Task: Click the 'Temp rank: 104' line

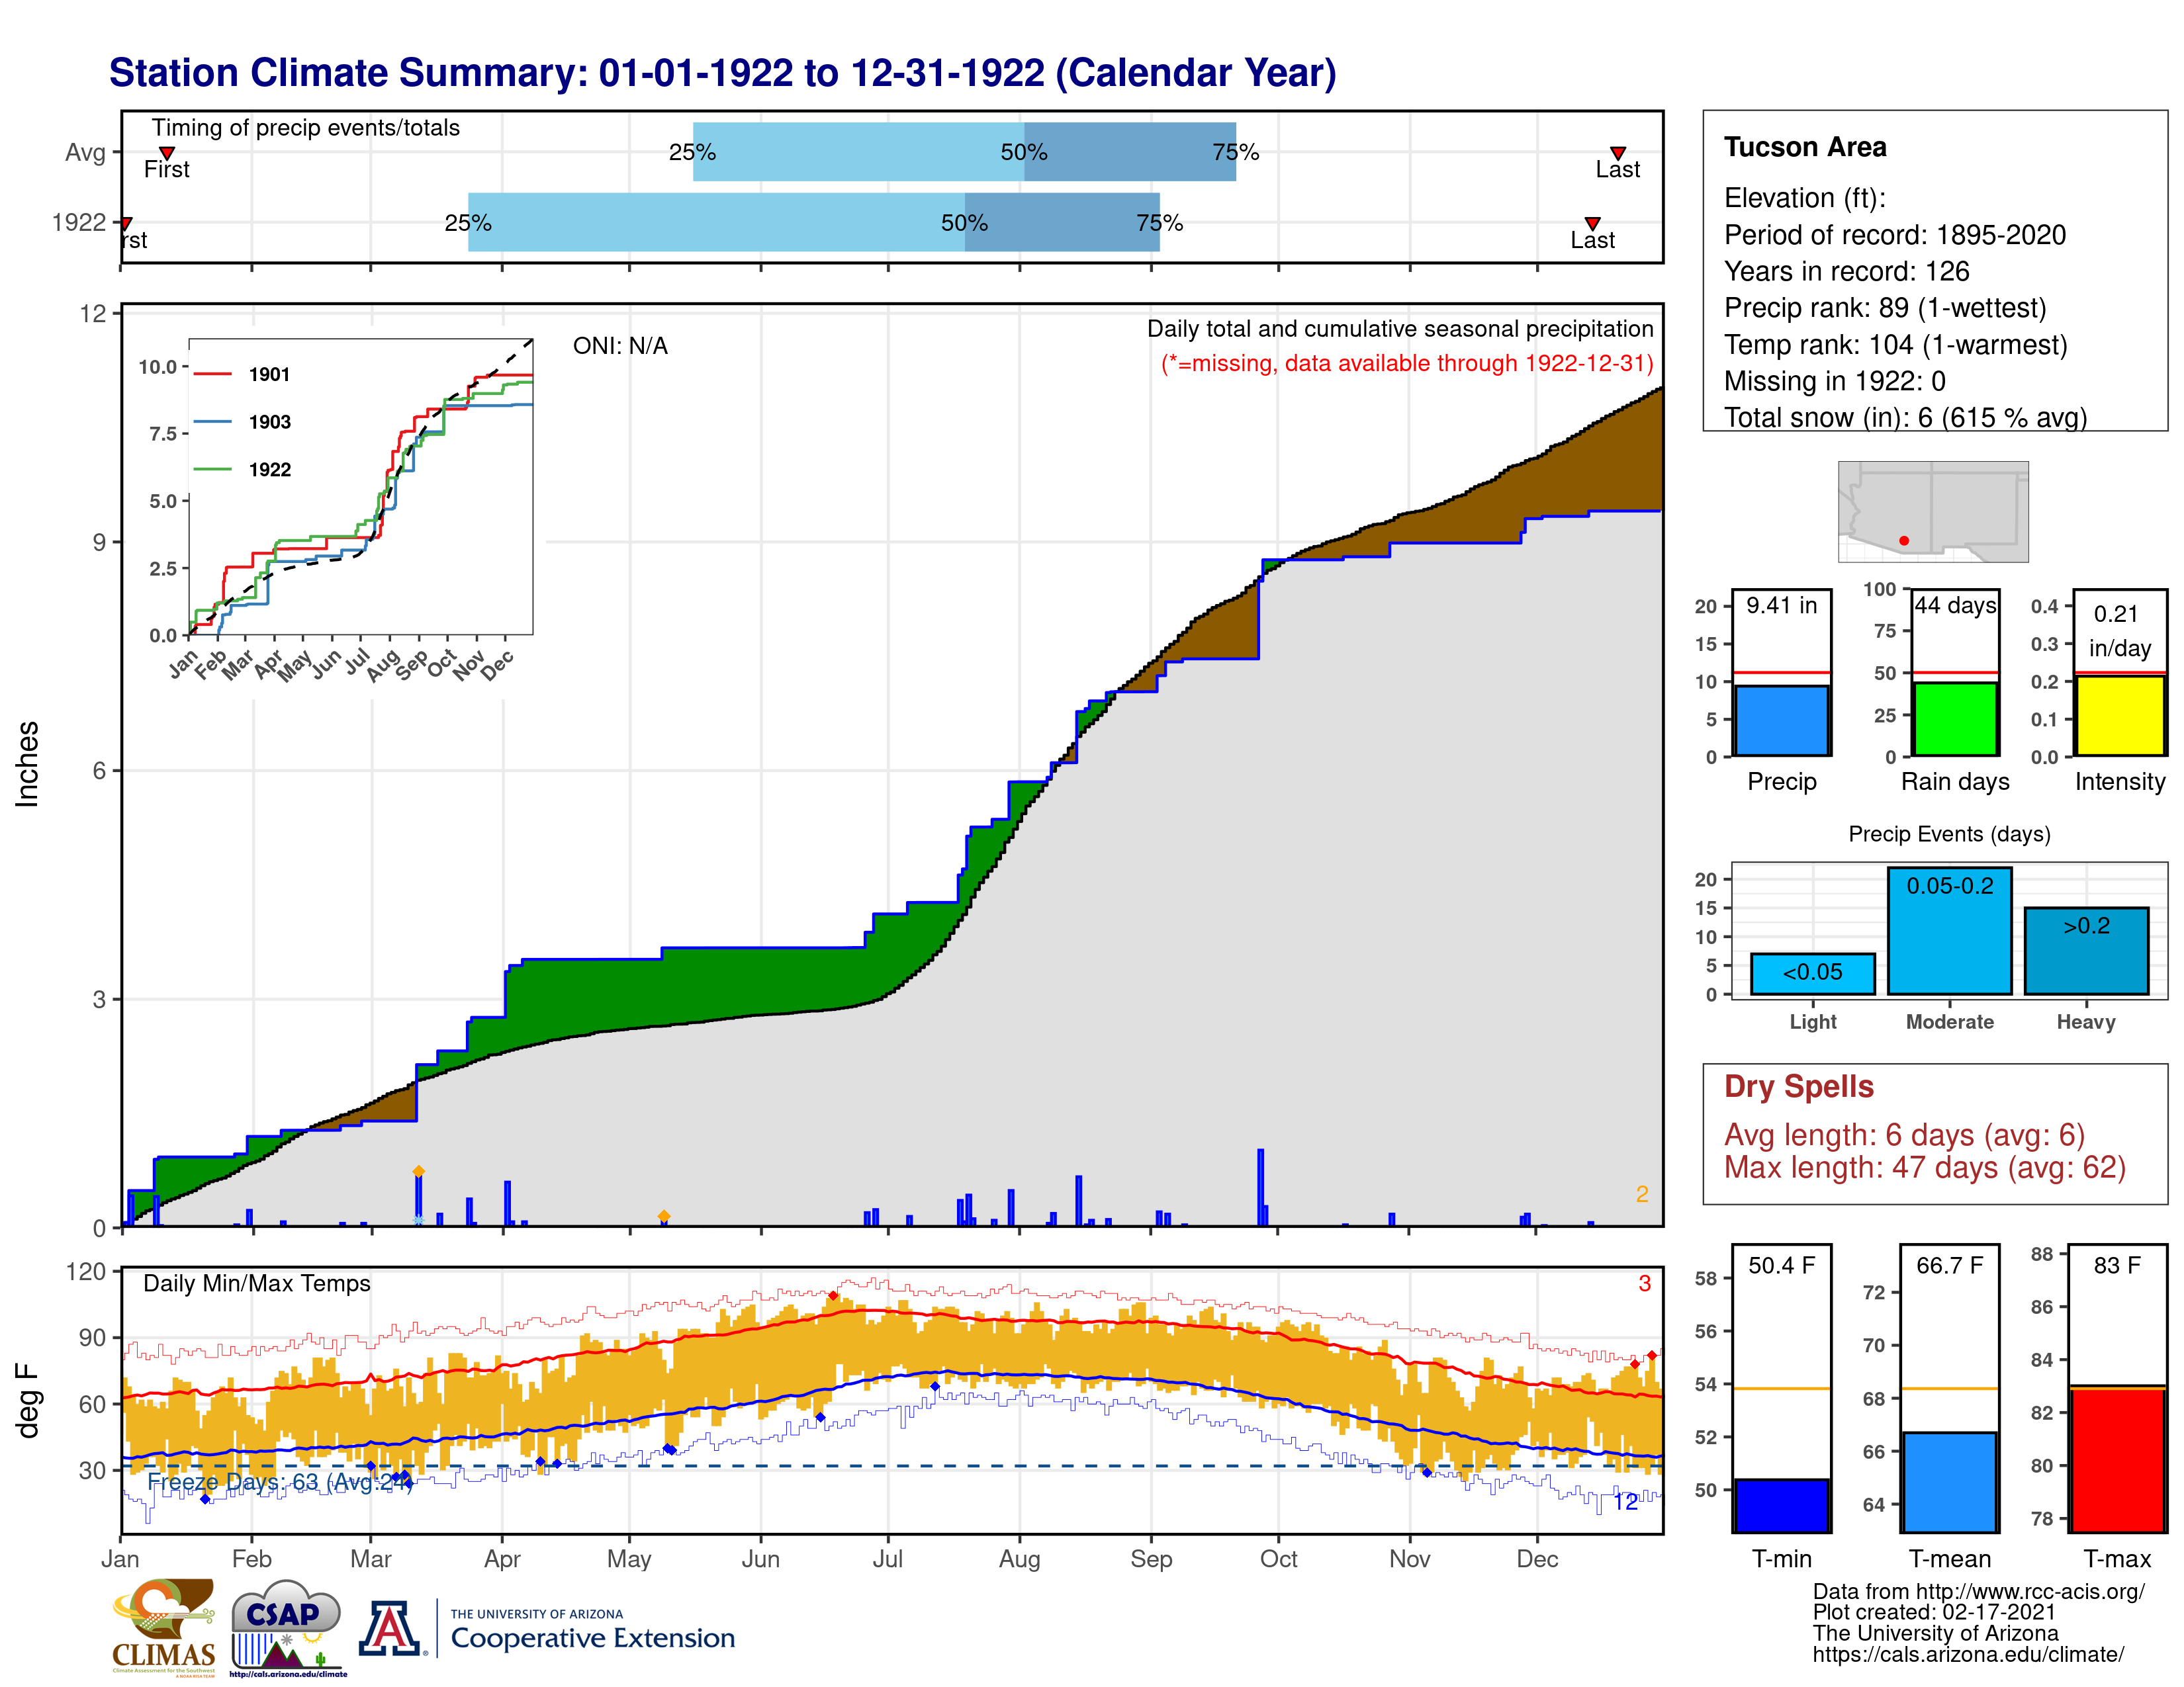Action: coord(1895,345)
